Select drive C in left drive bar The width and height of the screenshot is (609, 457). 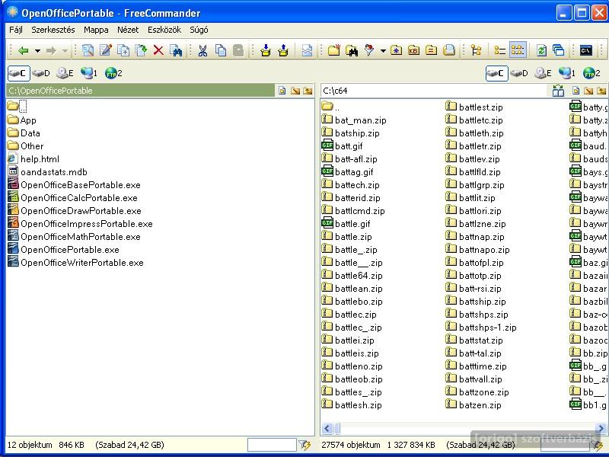coord(18,73)
